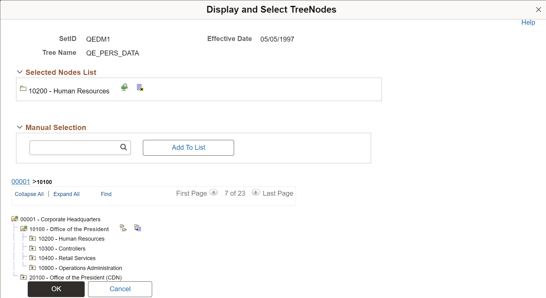
Task: Click the previous page arrow in tree navigation
Action: (213, 192)
